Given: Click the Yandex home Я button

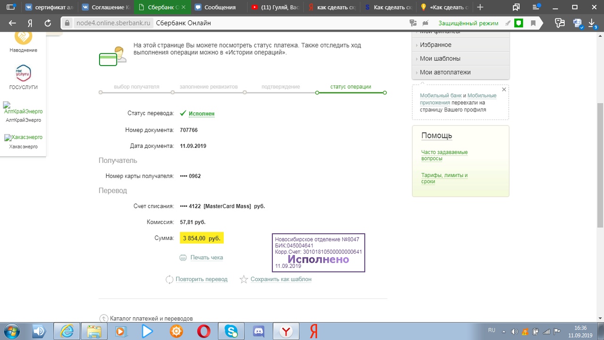Looking at the screenshot, I should [x=30, y=23].
